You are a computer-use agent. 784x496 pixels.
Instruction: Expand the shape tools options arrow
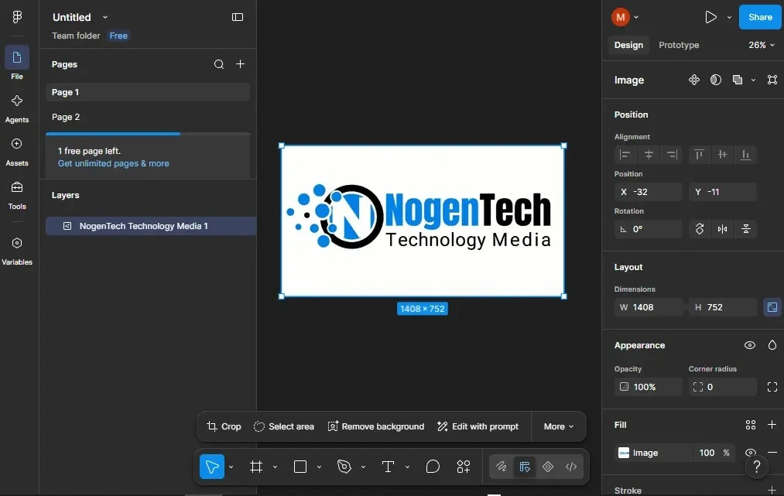[319, 467]
